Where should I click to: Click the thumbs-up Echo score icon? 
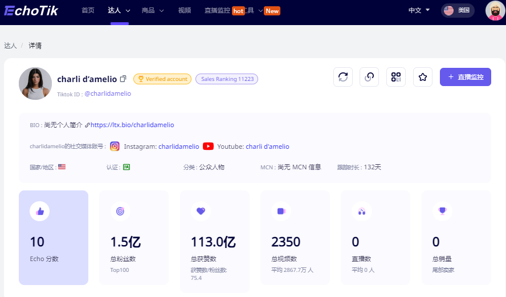coord(40,211)
